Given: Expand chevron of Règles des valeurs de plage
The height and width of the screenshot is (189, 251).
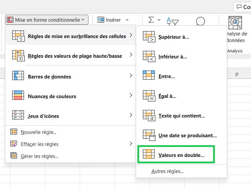Looking at the screenshot, I should pos(131,55).
